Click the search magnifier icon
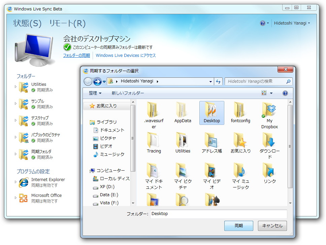326x245 pixels. click(x=288, y=81)
